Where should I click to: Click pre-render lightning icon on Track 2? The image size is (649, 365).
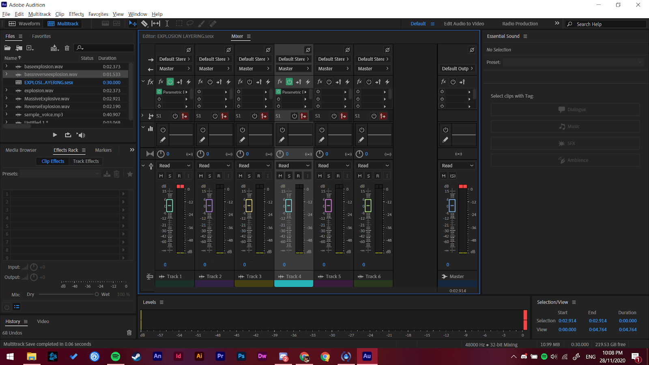coord(228,82)
